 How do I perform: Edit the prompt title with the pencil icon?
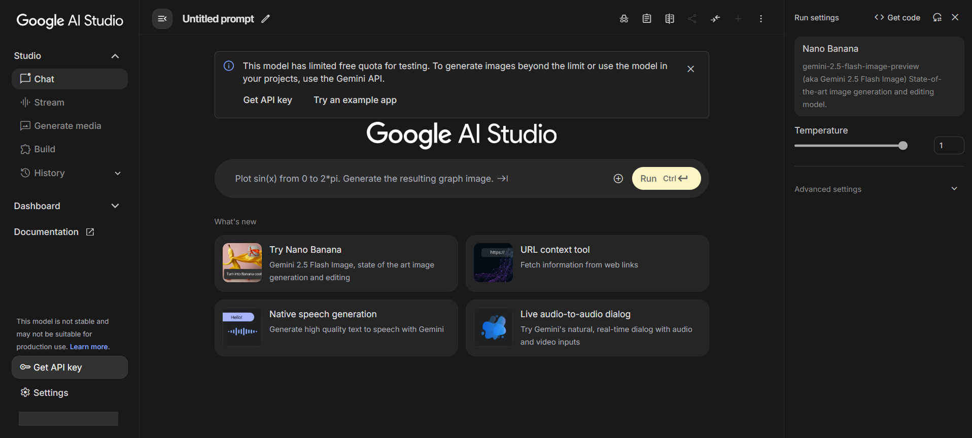coord(265,19)
